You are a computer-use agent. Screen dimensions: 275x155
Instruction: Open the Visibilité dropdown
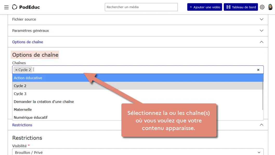tap(138, 152)
